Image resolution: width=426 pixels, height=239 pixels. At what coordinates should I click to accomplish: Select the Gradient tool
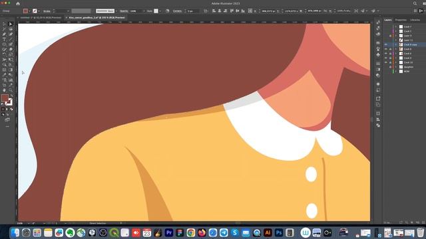11,70
